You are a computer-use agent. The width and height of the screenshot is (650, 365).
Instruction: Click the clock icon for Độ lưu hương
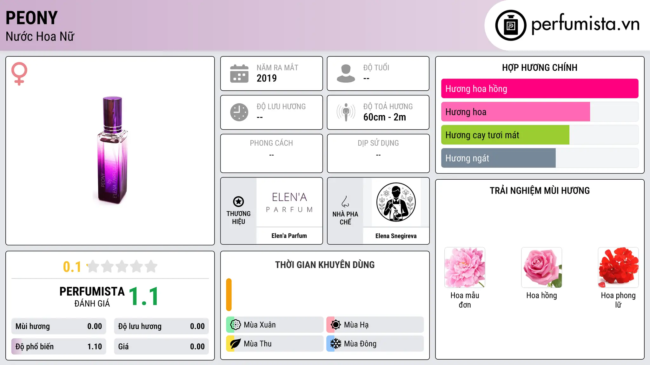coord(239,112)
